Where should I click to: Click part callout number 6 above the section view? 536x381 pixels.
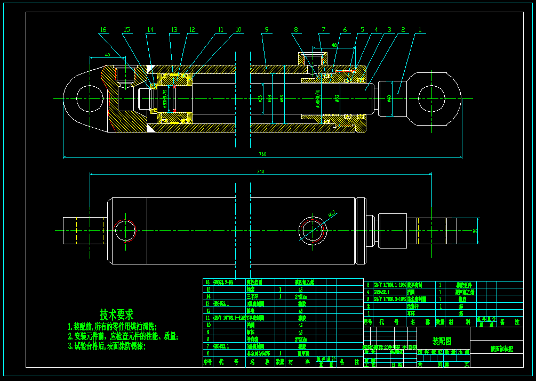pos(345,30)
